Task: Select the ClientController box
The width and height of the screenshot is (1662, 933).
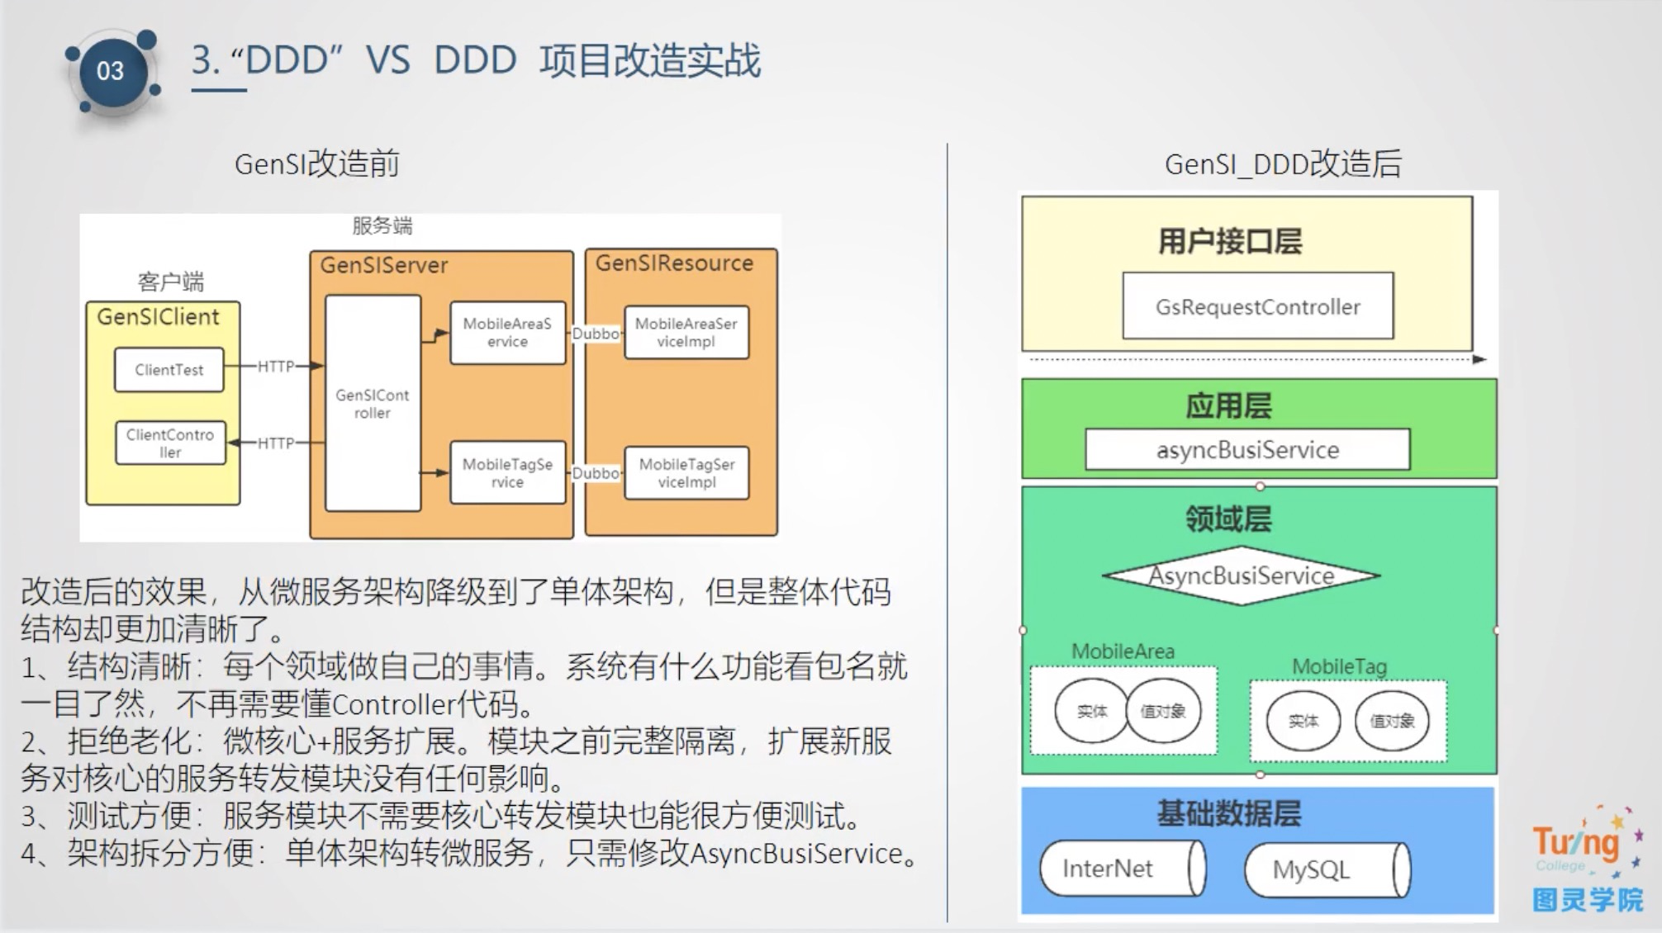Action: coord(170,443)
